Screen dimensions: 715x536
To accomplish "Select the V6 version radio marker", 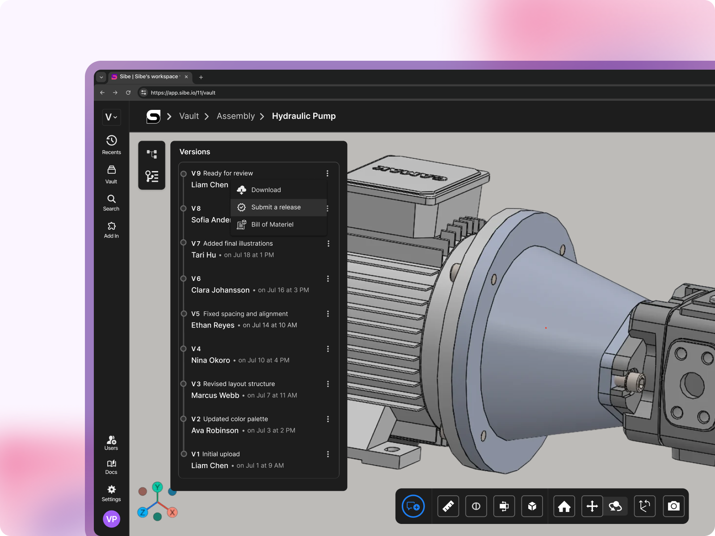I will (184, 279).
